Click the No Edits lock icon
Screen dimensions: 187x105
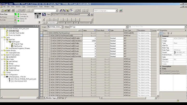(x=15, y=20)
